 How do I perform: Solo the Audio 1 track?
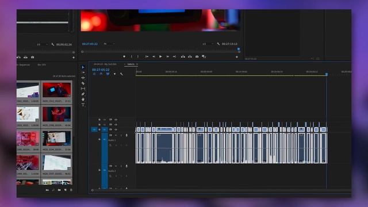pos(121,136)
